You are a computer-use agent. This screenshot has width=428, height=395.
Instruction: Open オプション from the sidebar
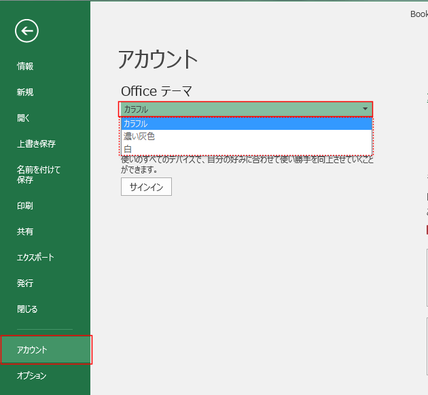pyautogui.click(x=32, y=375)
